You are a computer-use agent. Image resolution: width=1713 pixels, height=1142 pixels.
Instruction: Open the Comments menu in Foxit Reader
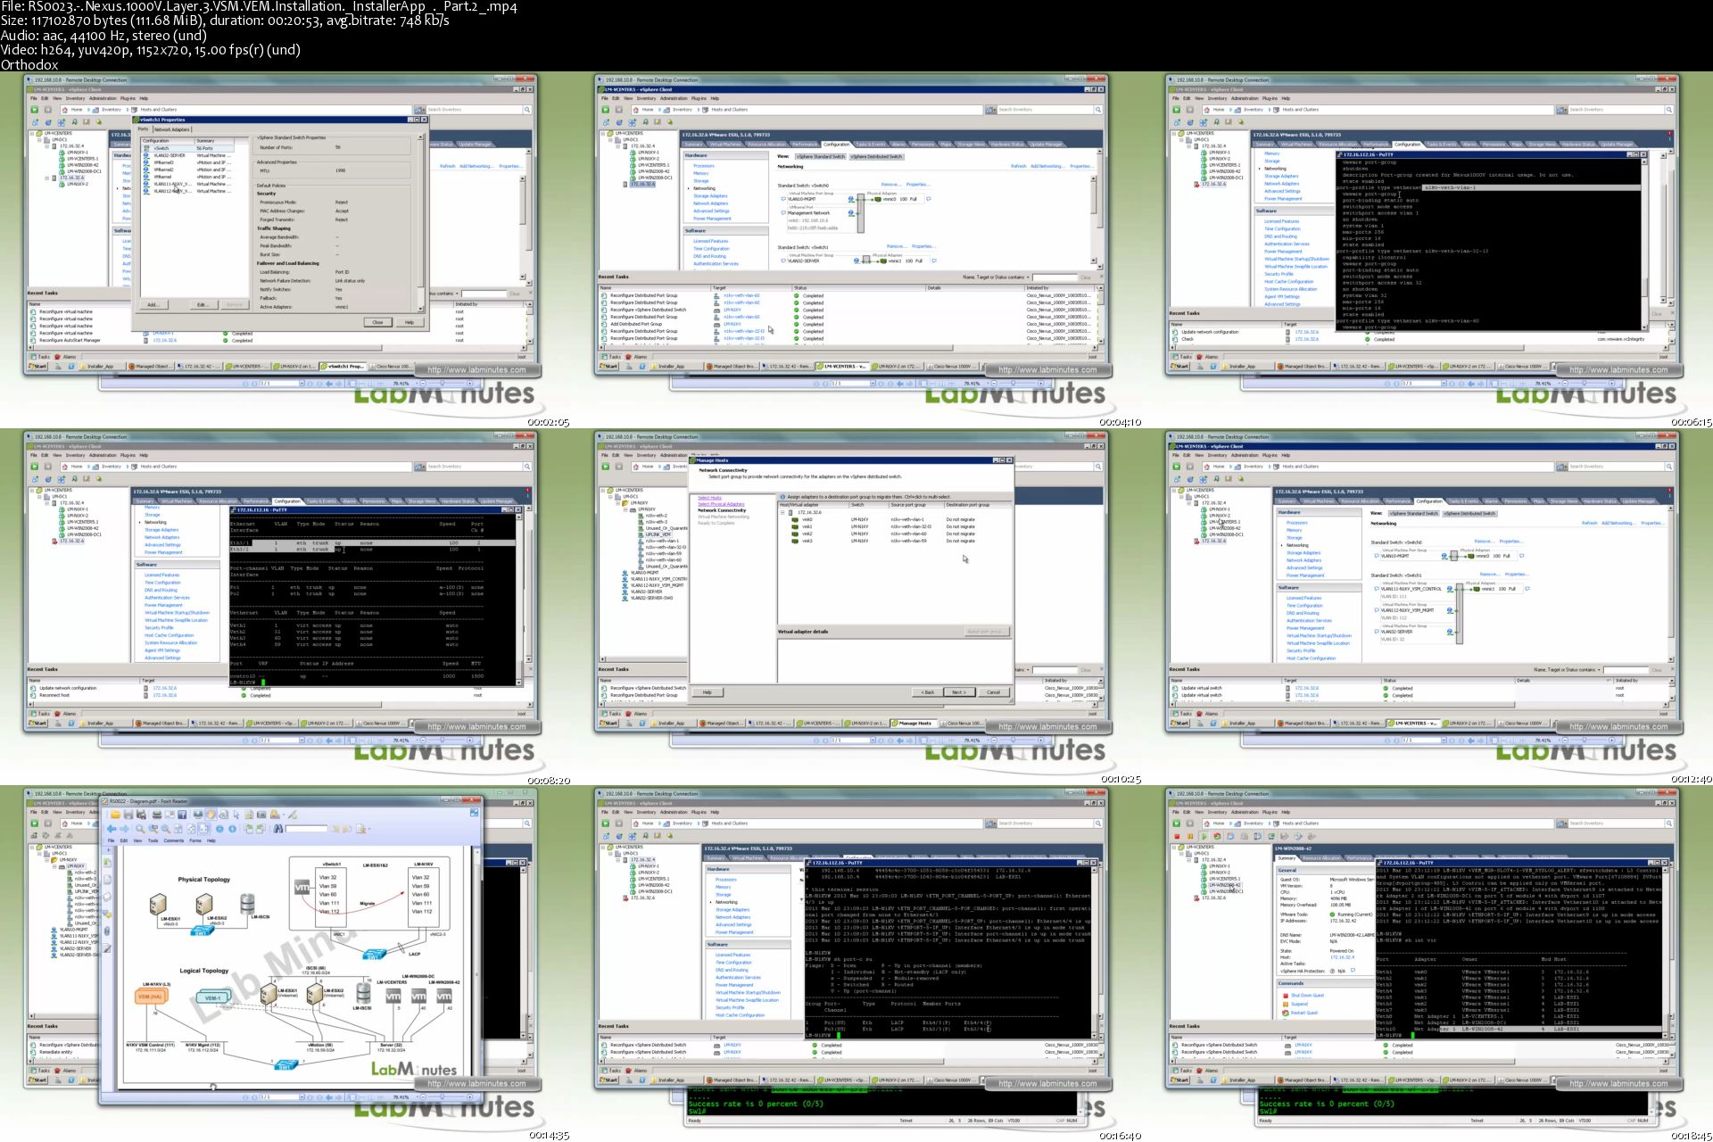click(174, 840)
